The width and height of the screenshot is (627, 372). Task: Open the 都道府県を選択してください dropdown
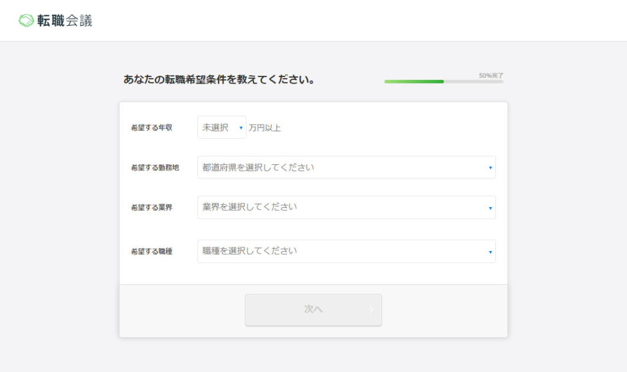tap(346, 167)
